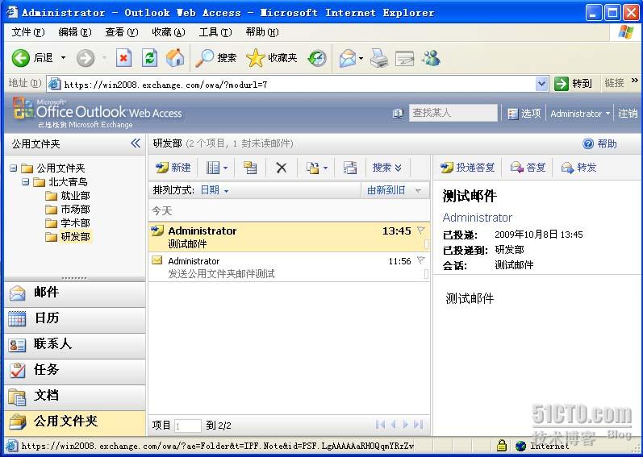Open the Favorites (收藏夹) star button
The width and height of the screenshot is (643, 457).
click(271, 58)
